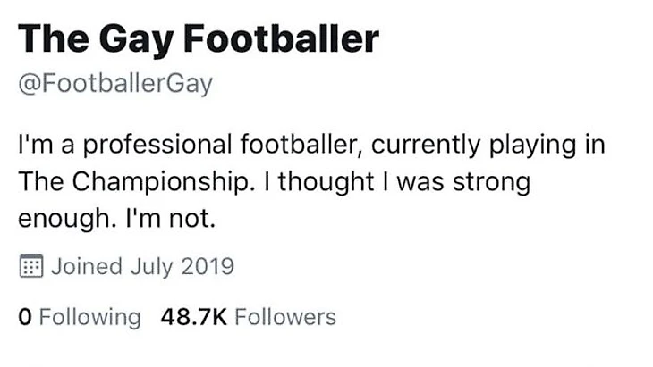Click the @FootballerGay handle
This screenshot has width=653, height=367.
[114, 84]
